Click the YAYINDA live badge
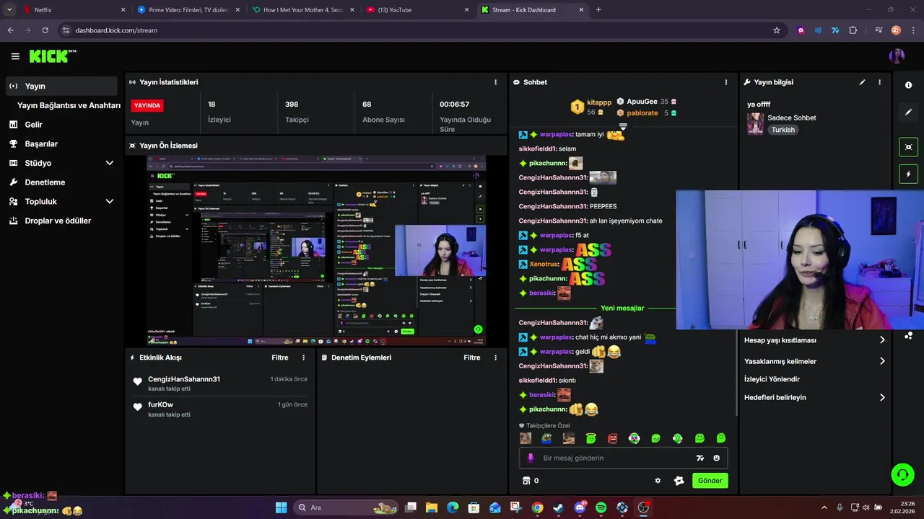924x519 pixels. pos(147,105)
